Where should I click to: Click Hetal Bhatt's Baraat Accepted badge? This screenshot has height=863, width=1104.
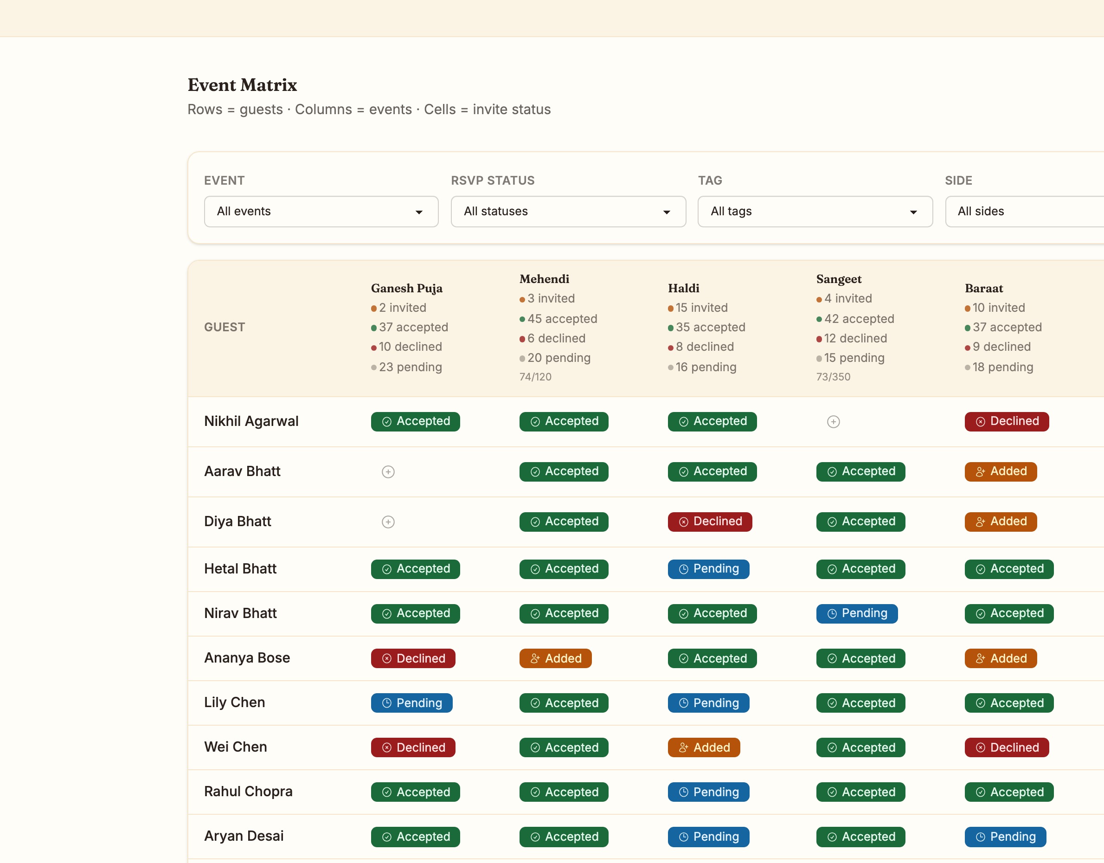coord(1009,569)
